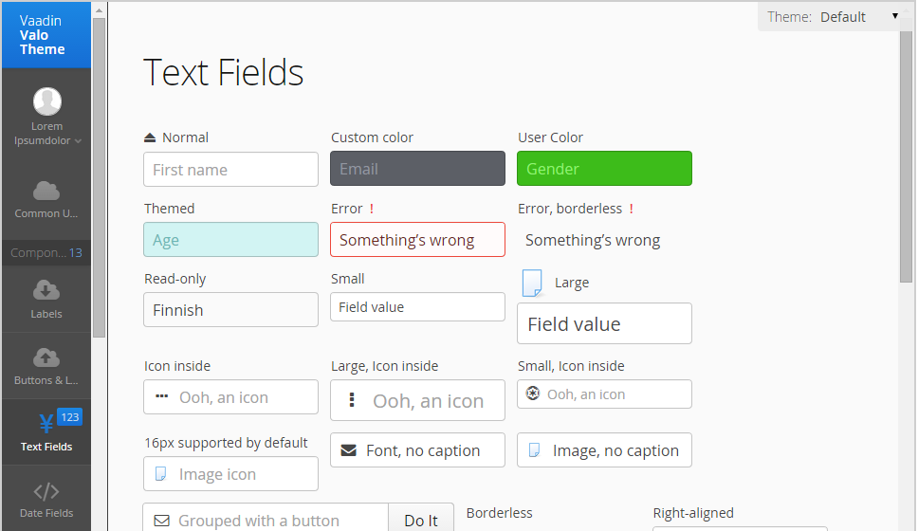Click the Vaadin Valo Theme title
Screen dimensions: 918x531
(43, 35)
